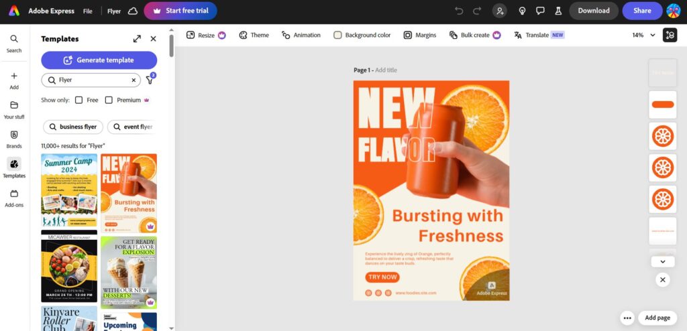Image resolution: width=687 pixels, height=331 pixels.
Task: Choose the Upcoming event template
Action: point(129,322)
